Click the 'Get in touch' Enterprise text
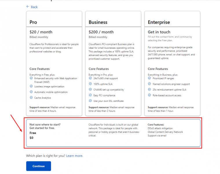The width and height of the screenshot is (220, 174). (159, 32)
